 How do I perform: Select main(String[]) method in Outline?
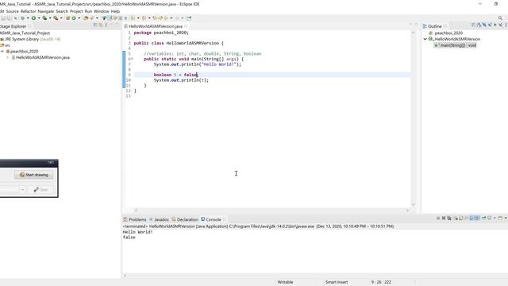[x=456, y=45]
